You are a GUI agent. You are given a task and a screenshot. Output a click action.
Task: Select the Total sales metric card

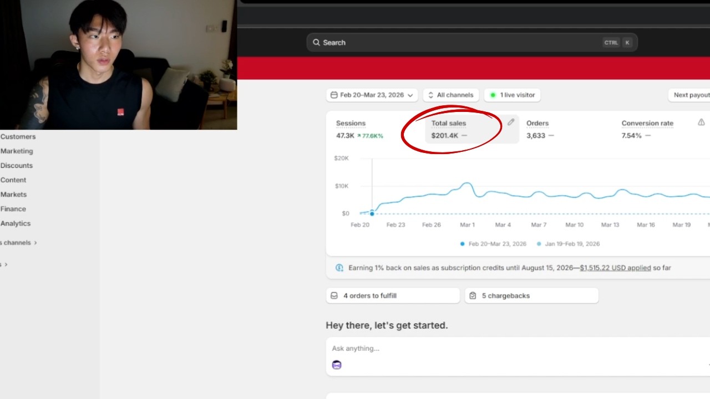coord(471,129)
